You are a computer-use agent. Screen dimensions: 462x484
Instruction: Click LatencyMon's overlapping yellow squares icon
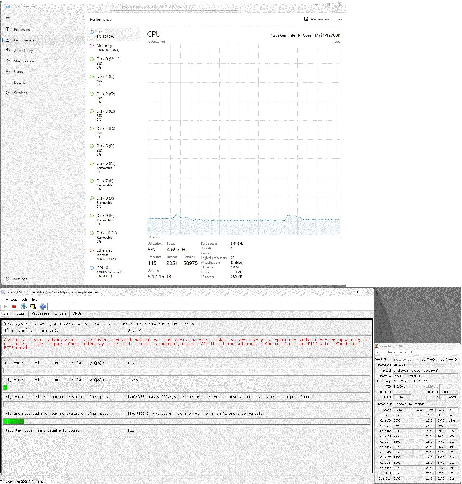coord(33,306)
